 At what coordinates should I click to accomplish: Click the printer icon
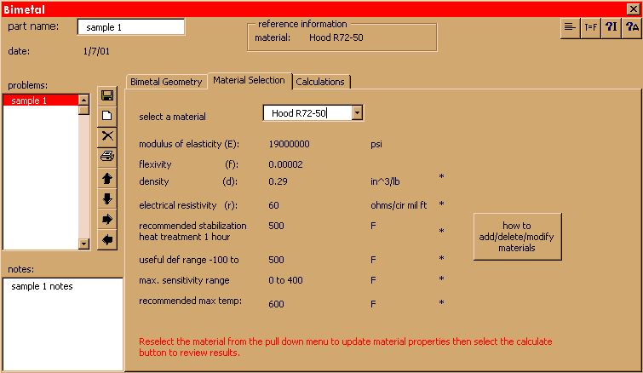[107, 157]
